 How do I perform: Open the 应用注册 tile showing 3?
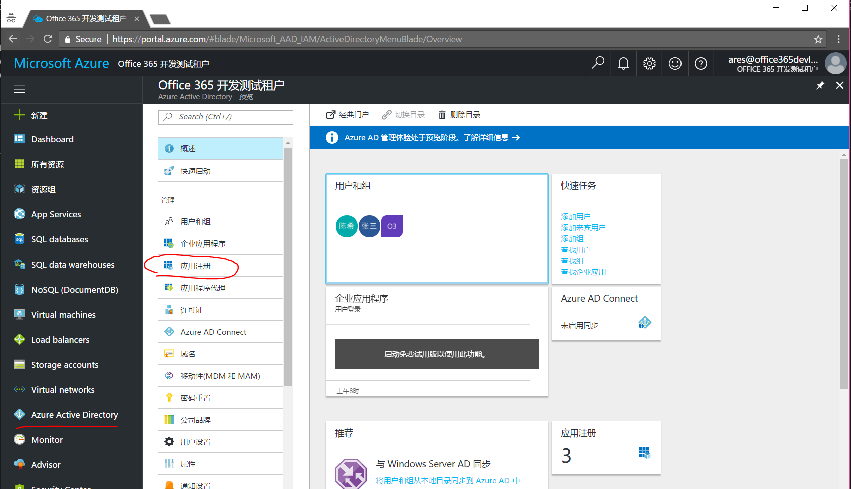606,448
